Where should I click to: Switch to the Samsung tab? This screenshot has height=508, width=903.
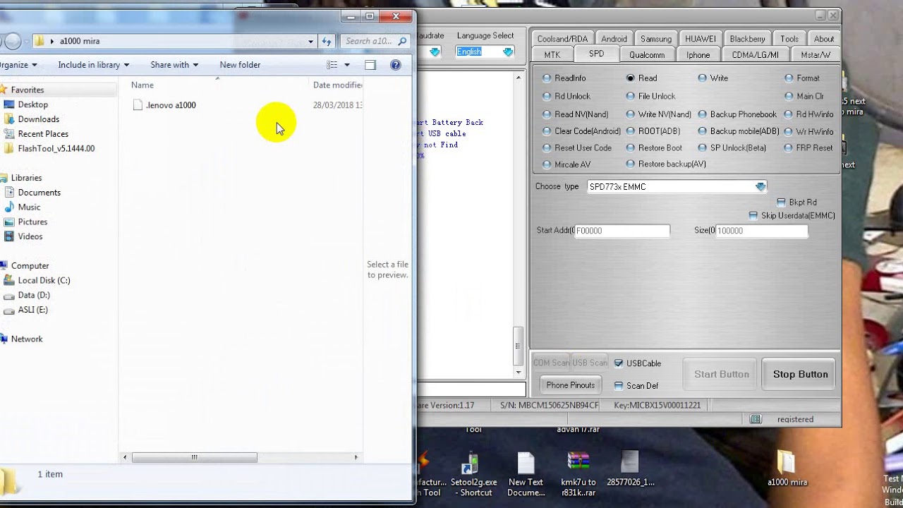click(656, 39)
